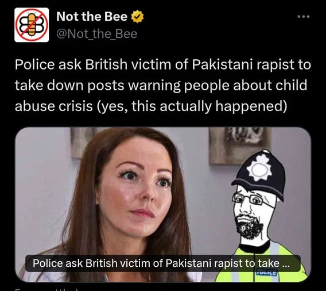Visit the @Not_the_Bee handle link
The image size is (326, 291).
pyautogui.click(x=96, y=34)
